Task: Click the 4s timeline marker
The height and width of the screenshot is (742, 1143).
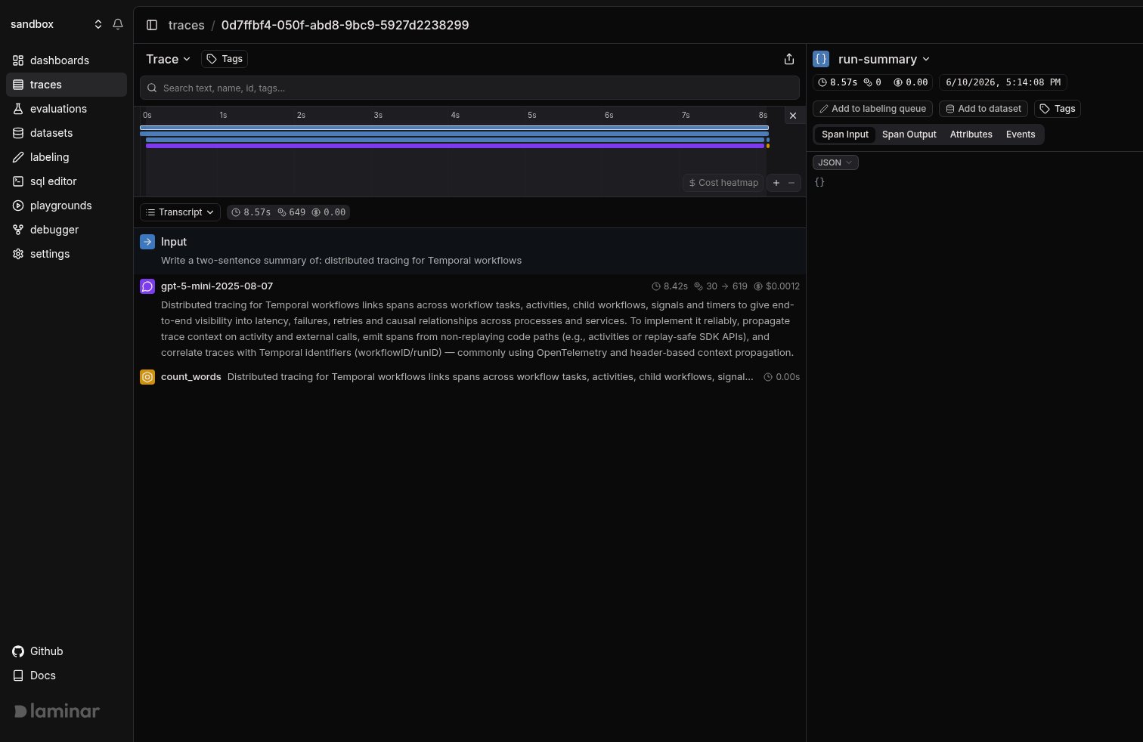Action: pyautogui.click(x=455, y=115)
